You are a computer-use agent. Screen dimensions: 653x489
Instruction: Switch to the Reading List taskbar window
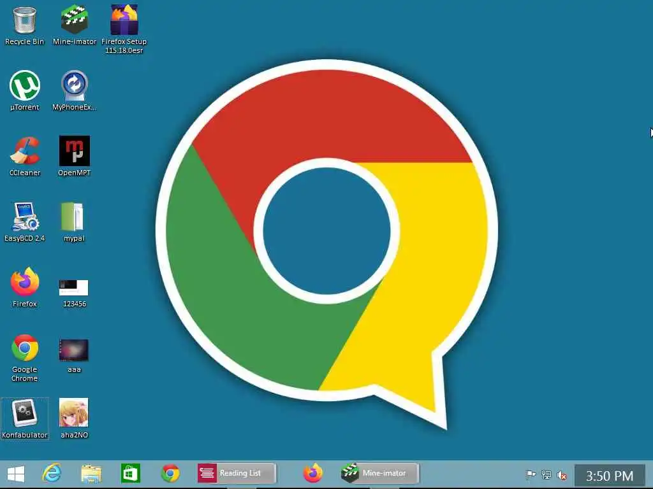(x=237, y=473)
